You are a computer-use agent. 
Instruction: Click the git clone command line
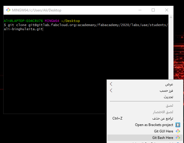(85, 25)
